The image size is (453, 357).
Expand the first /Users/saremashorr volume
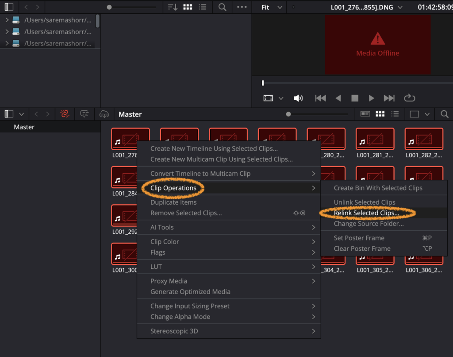coord(7,20)
